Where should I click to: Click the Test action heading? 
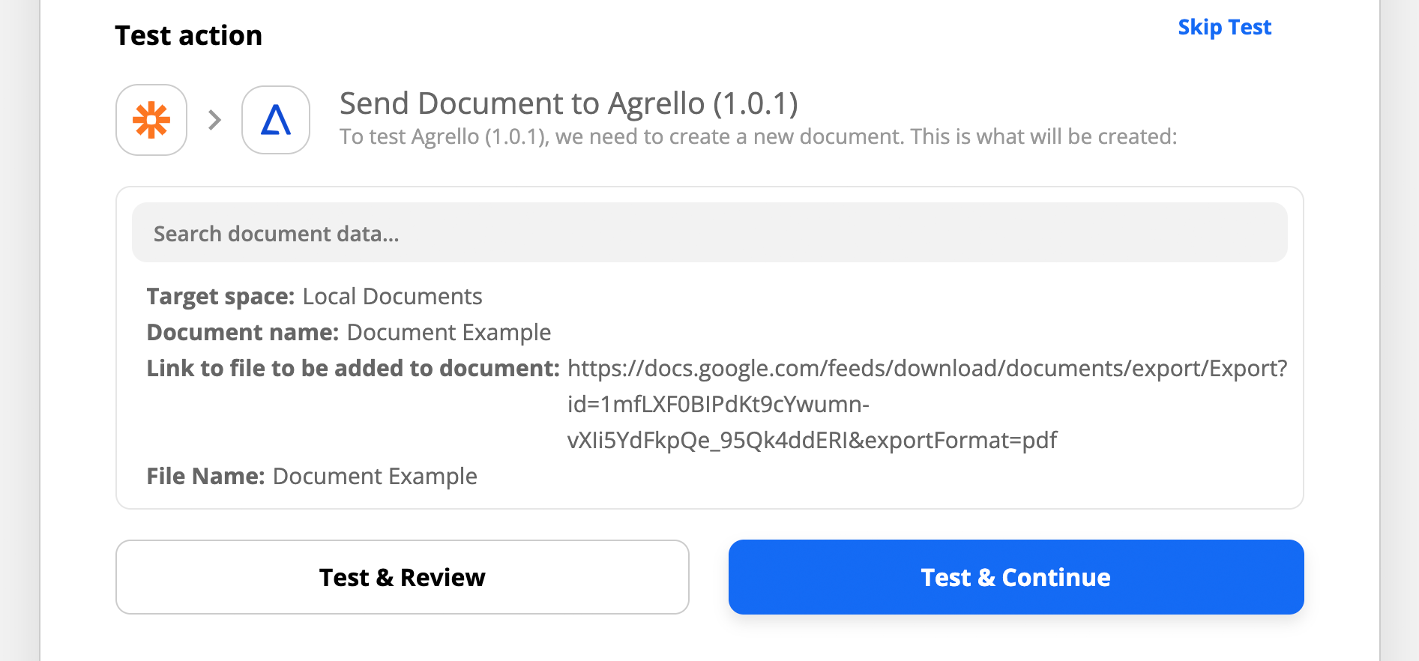[x=189, y=35]
